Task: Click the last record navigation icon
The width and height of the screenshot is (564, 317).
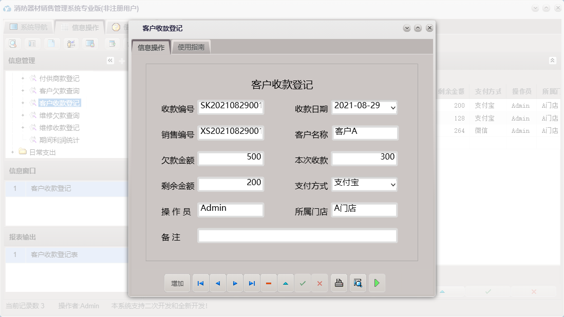Action: (x=252, y=283)
